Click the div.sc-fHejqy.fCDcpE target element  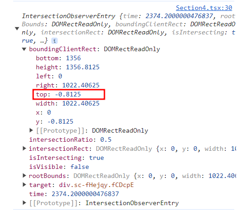96,185
